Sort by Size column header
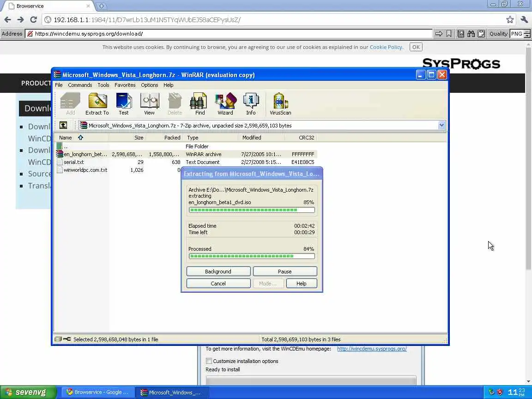Viewport: 532px width, 399px height. (x=127, y=138)
